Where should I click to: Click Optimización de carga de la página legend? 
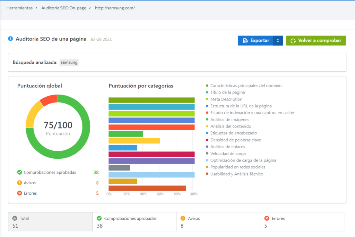pyautogui.click(x=241, y=160)
